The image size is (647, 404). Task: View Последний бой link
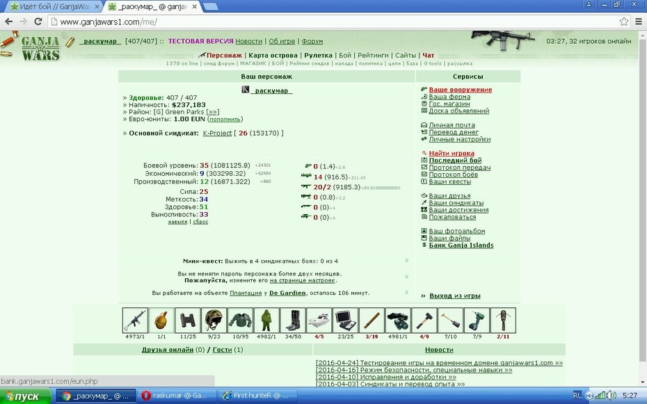[455, 161]
